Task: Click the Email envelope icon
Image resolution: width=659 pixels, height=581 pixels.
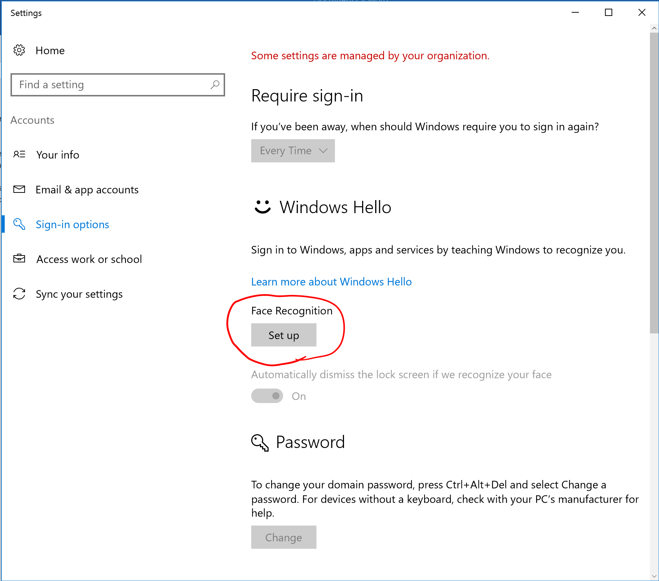Action: pyautogui.click(x=19, y=189)
